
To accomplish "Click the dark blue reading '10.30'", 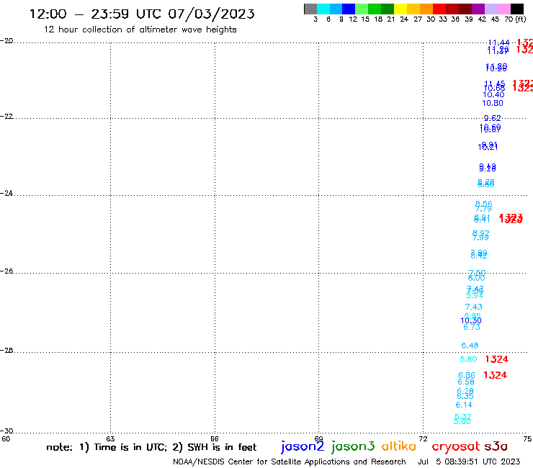I will click(x=471, y=320).
